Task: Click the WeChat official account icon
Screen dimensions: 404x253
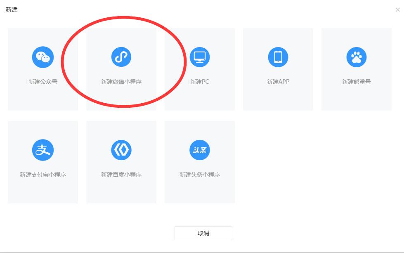Action: click(43, 57)
